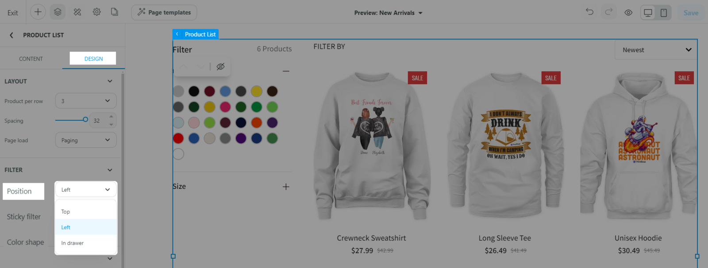The width and height of the screenshot is (708, 268).
Task: Select the red color swatch
Action: [x=178, y=138]
